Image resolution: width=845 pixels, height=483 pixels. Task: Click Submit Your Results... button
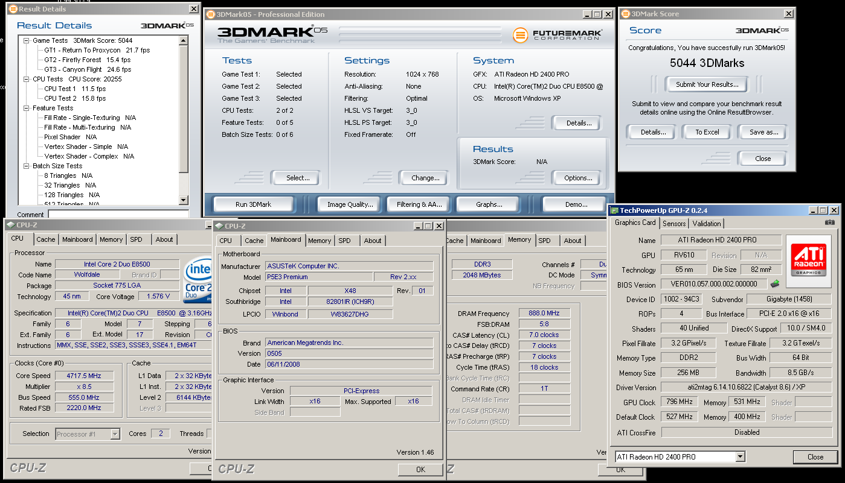(x=707, y=84)
